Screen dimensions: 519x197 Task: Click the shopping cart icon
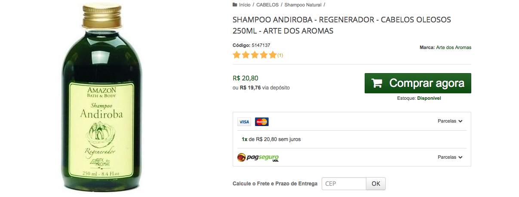(x=377, y=83)
